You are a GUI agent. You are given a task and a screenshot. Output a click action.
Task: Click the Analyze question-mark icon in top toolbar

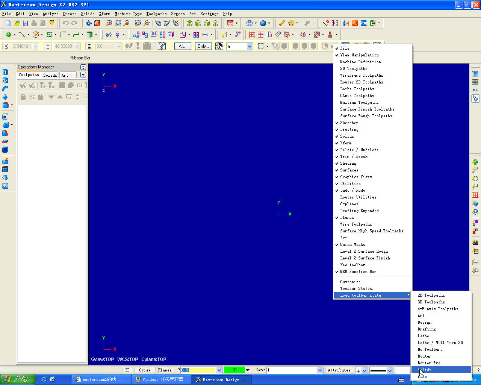(x=326, y=23)
